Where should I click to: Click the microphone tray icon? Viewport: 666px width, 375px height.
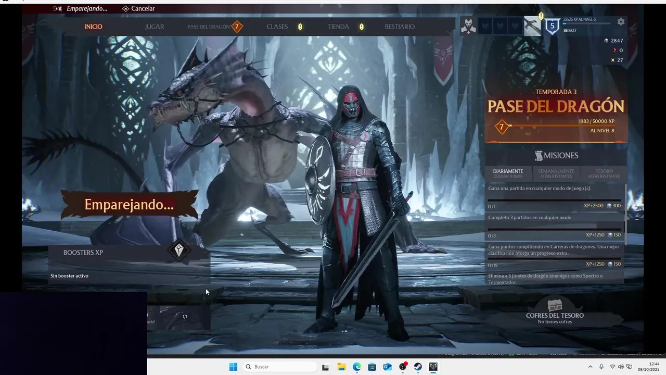tap(601, 367)
